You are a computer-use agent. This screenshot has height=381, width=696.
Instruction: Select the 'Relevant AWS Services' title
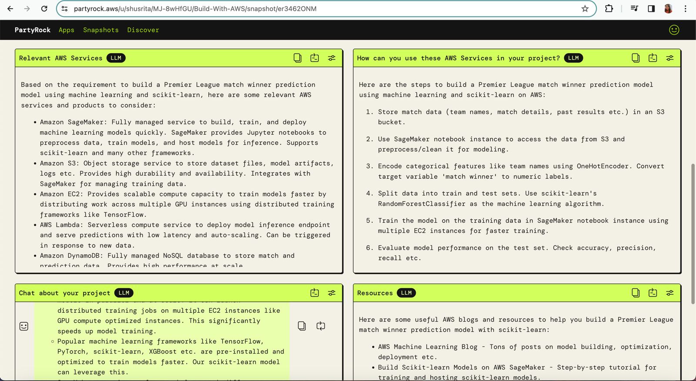point(60,58)
